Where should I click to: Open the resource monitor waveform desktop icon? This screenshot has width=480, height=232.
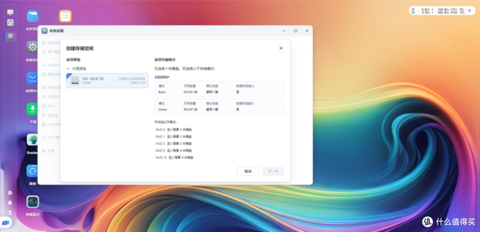click(x=32, y=202)
